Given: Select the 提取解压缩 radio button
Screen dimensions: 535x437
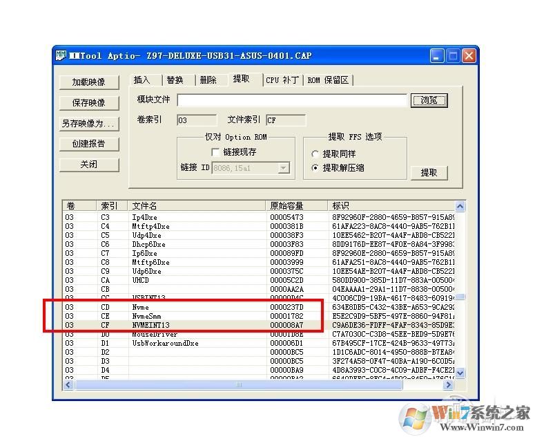Looking at the screenshot, I should click(315, 168).
